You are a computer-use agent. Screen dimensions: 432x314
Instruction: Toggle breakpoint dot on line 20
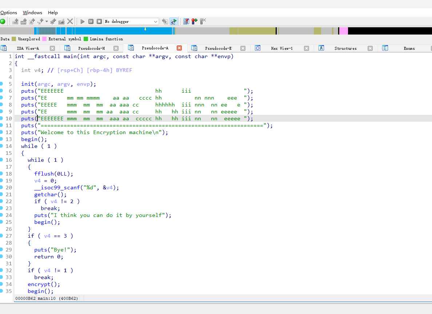pos(1,187)
